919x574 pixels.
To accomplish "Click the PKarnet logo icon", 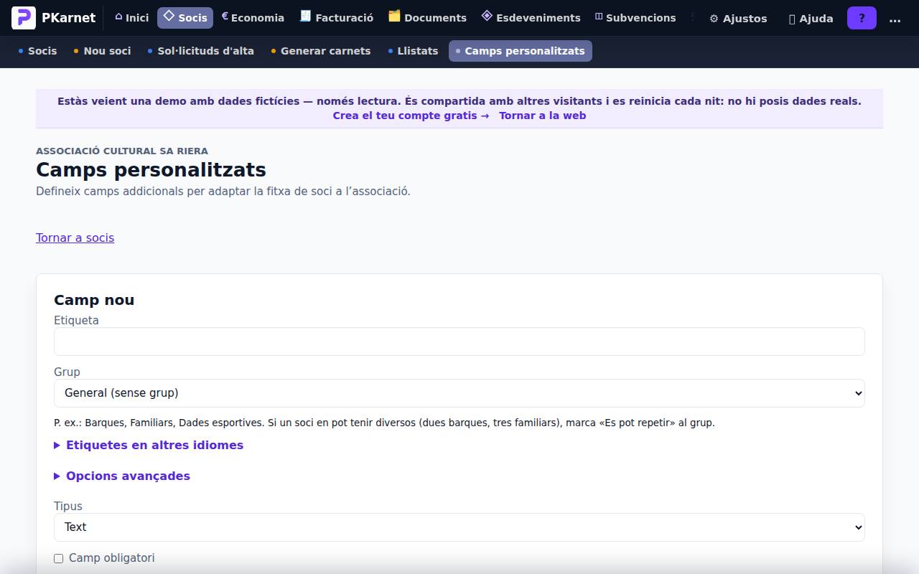I will coord(24,18).
